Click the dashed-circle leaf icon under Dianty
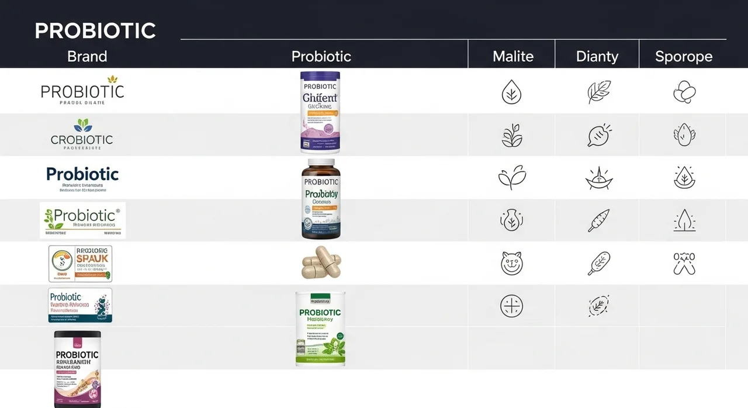This screenshot has height=408, width=748. coord(599,306)
